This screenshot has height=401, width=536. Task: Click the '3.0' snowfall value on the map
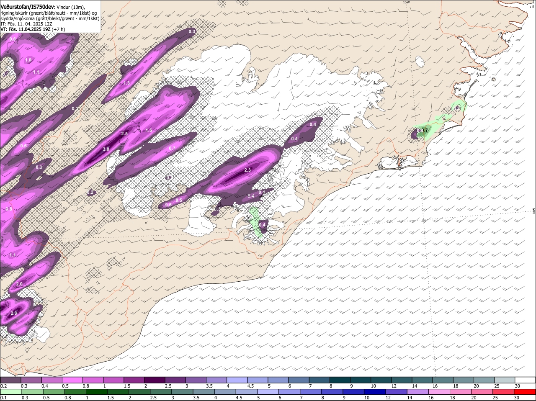pos(106,149)
